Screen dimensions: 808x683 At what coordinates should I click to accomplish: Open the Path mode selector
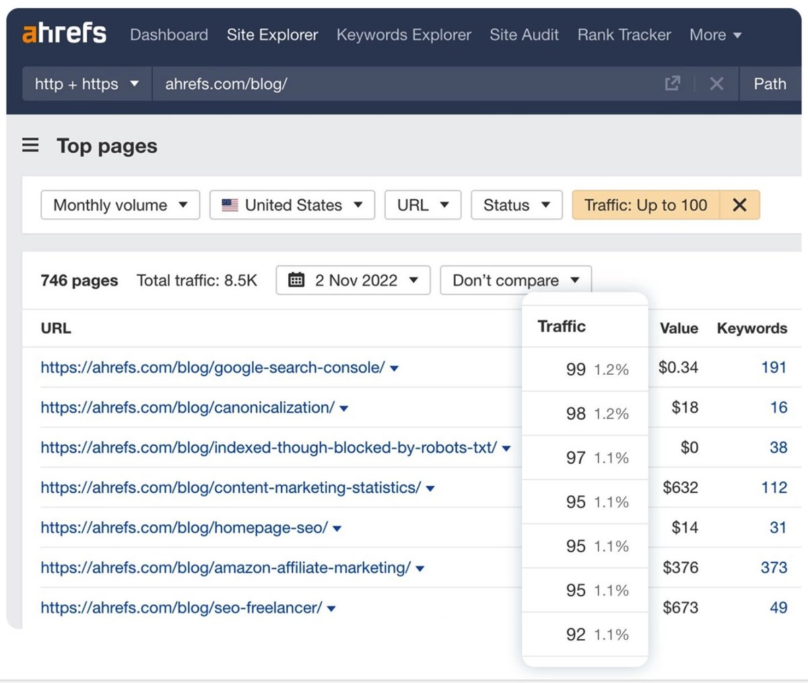[x=770, y=83]
